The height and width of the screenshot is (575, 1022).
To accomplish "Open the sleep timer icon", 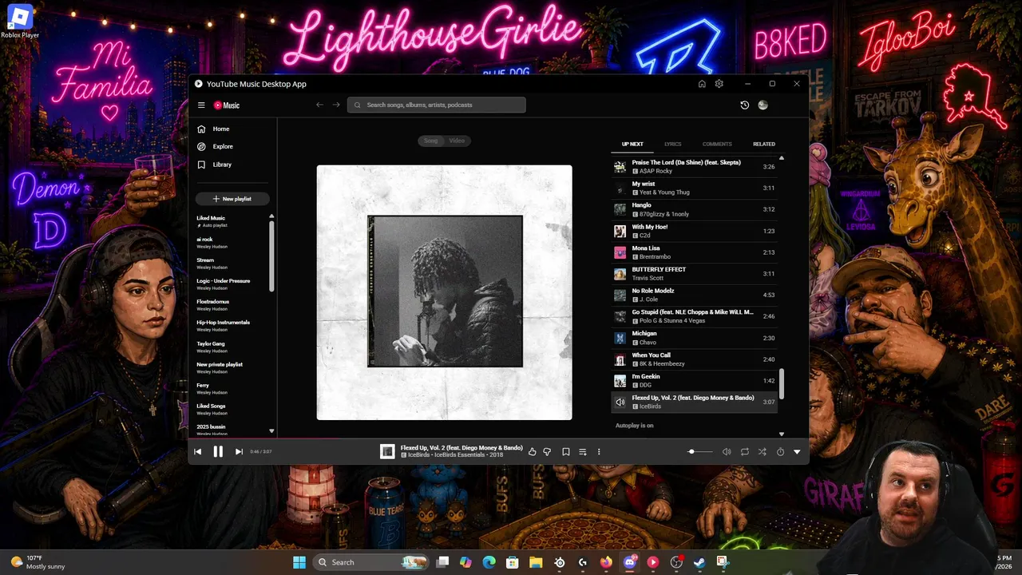I will click(x=780, y=452).
